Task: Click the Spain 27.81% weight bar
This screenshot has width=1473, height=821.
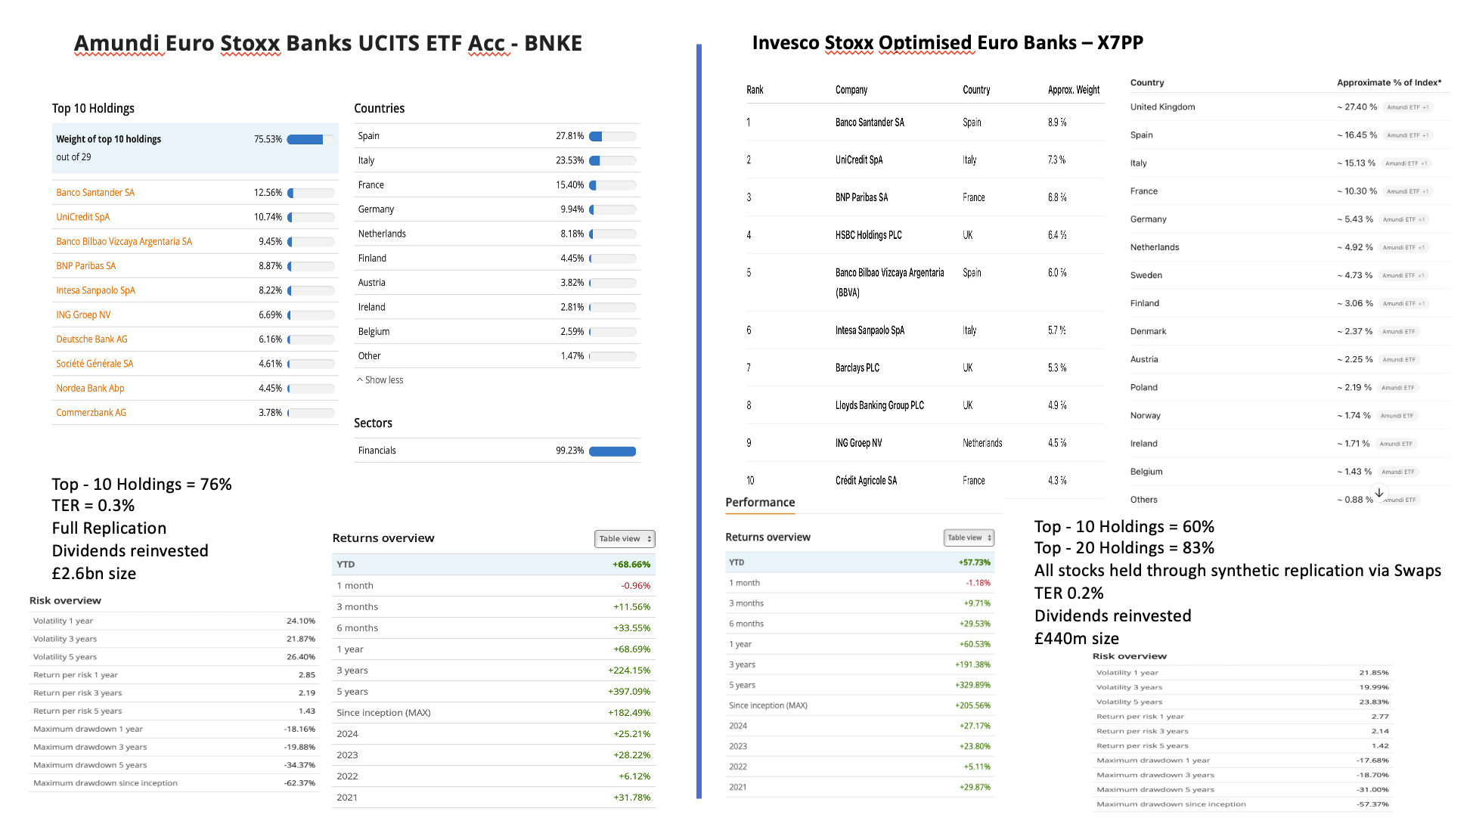Action: 612,137
